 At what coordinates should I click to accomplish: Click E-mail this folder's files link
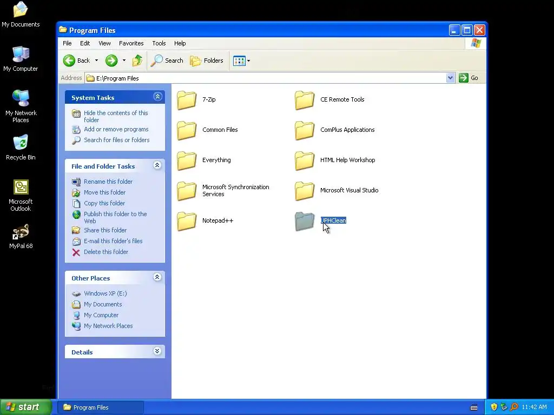point(113,242)
